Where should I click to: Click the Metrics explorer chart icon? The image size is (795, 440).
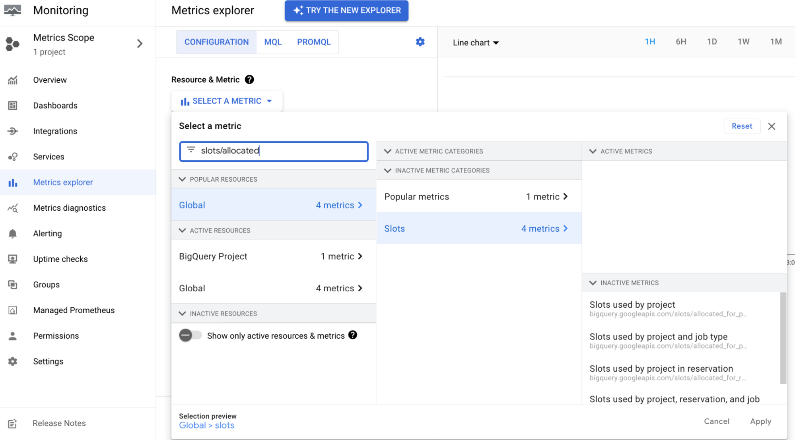[x=13, y=182]
